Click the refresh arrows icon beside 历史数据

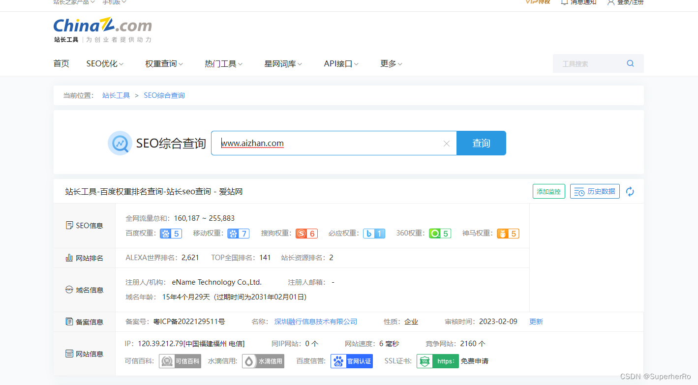630,192
